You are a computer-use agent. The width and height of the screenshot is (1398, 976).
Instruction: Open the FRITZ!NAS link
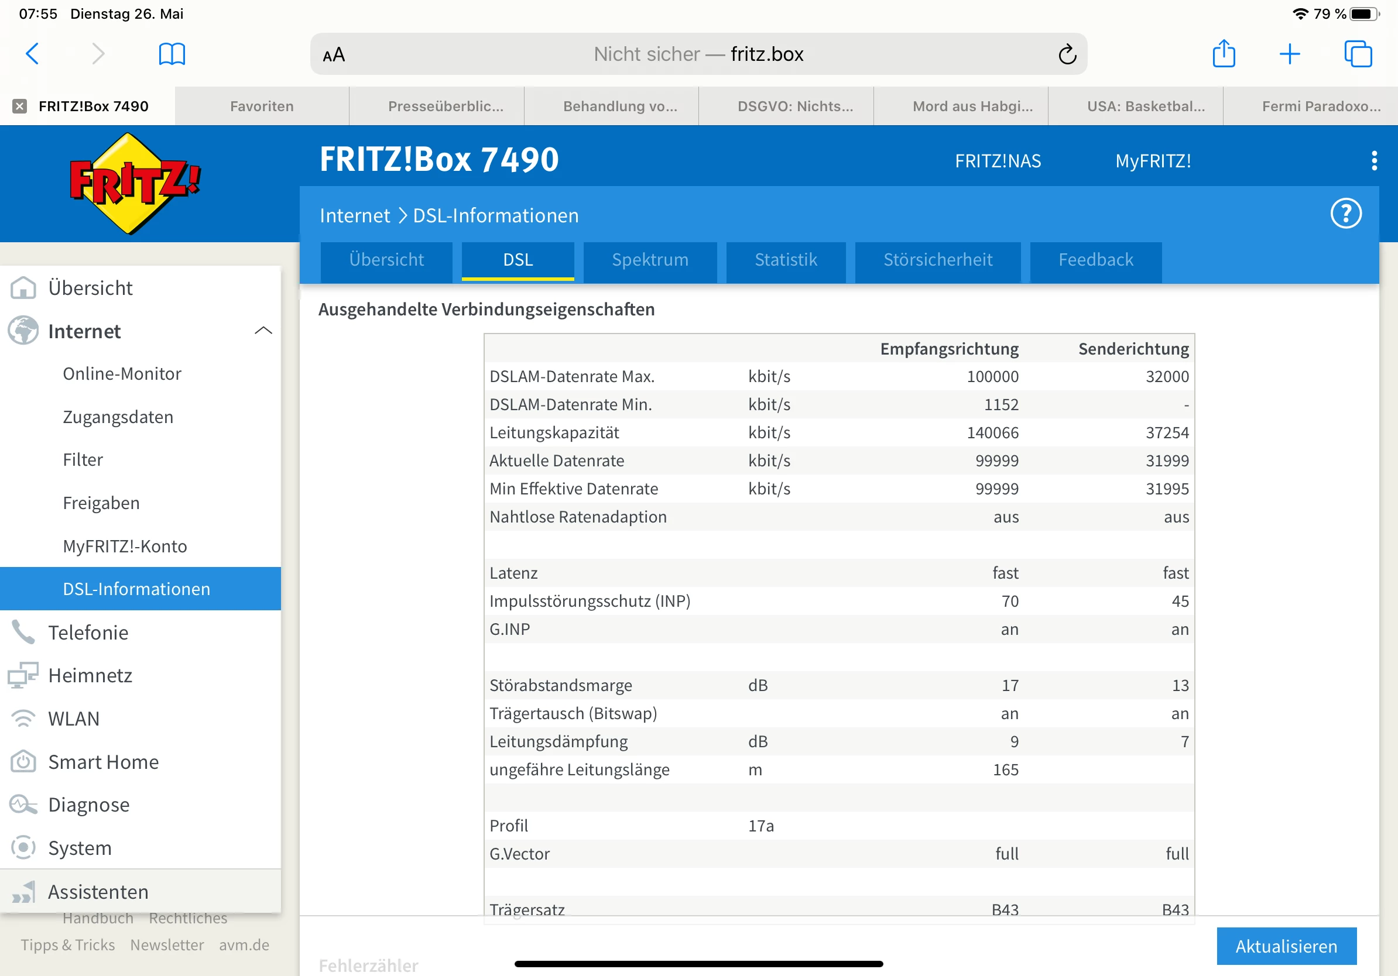click(998, 161)
